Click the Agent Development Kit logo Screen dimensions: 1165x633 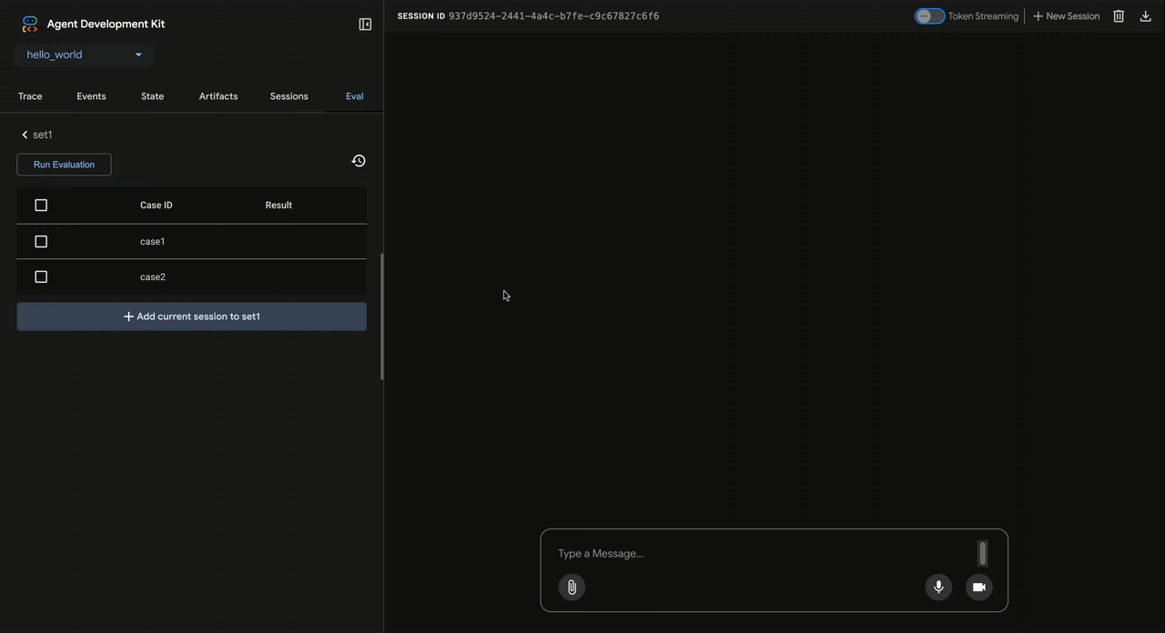[x=30, y=24]
